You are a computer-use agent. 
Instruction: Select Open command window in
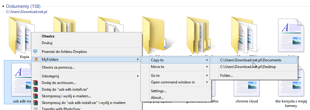(x=175, y=82)
